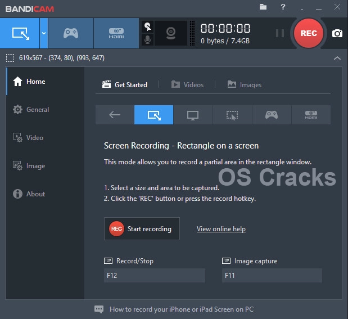
Task: Open the output folder icon
Action: [x=263, y=7]
